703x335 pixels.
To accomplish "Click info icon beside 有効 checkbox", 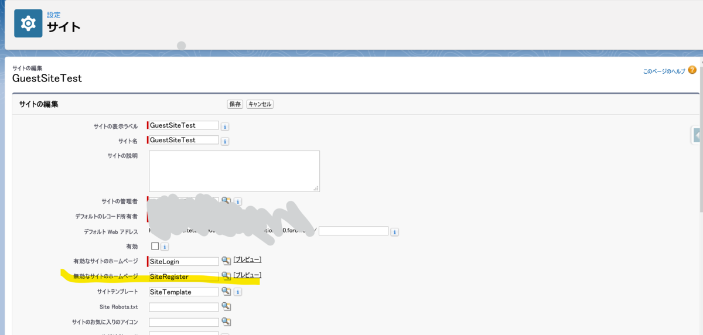I will click(165, 247).
